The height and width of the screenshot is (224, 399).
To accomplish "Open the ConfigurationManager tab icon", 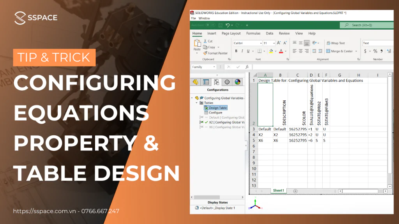I will (217, 82).
